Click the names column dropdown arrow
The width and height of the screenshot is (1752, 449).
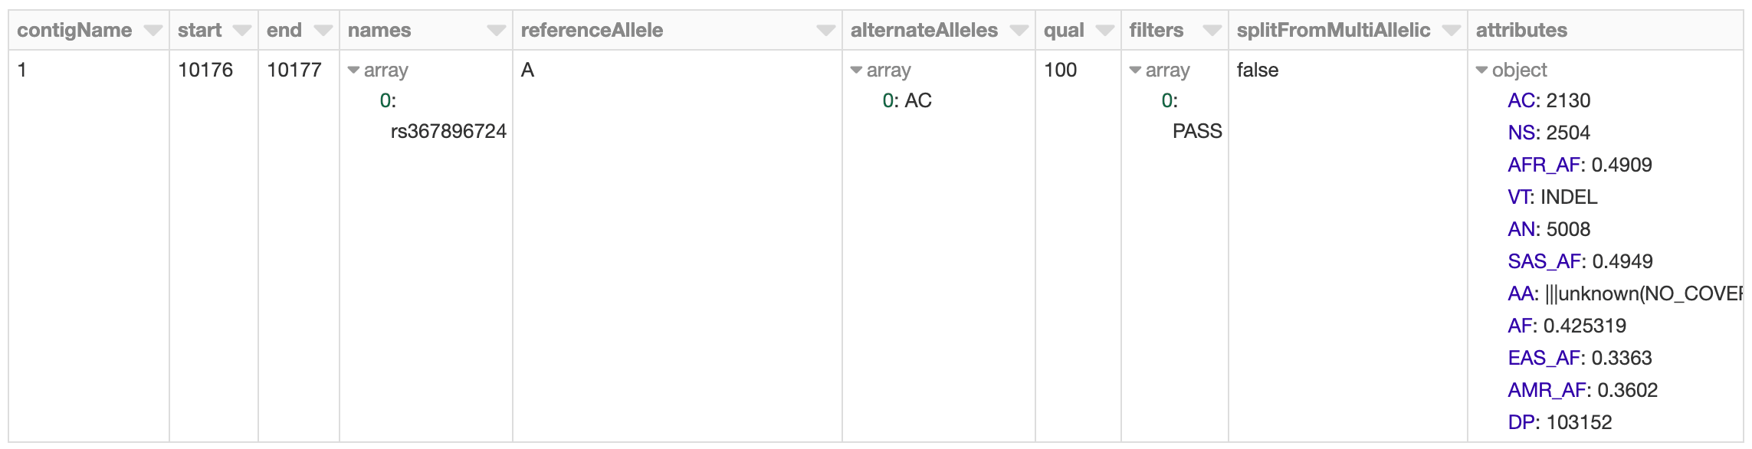click(x=496, y=31)
